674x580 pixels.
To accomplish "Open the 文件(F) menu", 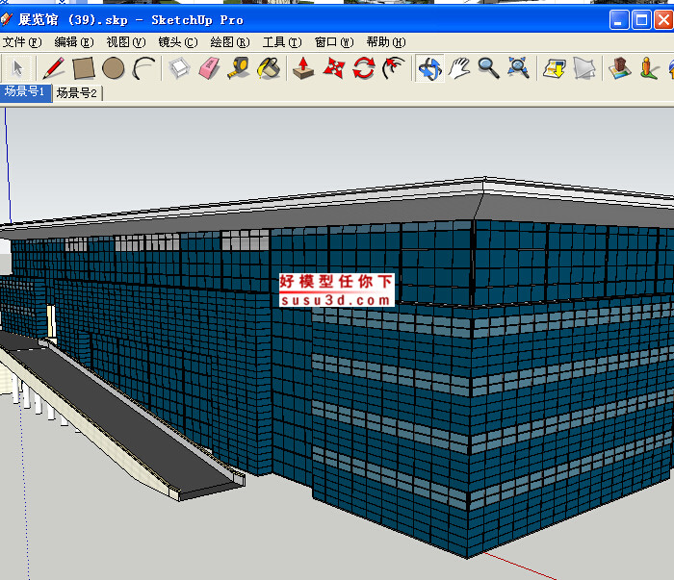I will 22,42.
